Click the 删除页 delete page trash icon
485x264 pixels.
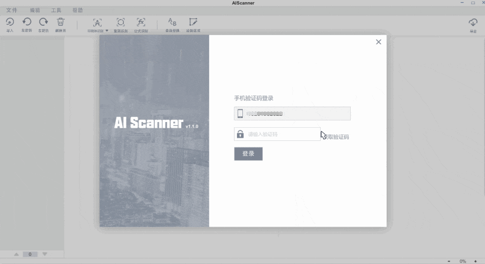pyautogui.click(x=61, y=22)
